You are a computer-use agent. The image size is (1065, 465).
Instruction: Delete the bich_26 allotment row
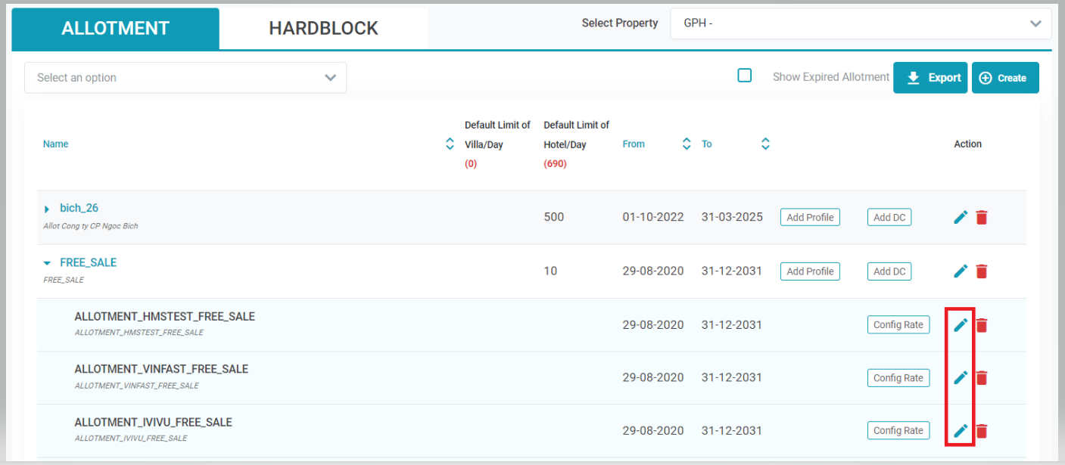click(982, 218)
